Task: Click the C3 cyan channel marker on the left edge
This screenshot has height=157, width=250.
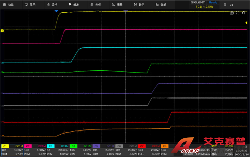Action: pos(2,63)
